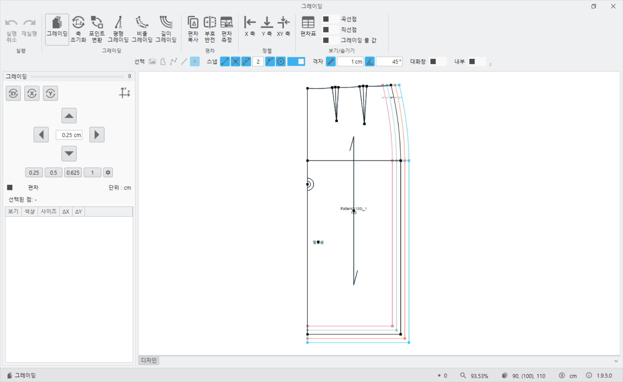Select the 그레이딩 tool in ribbon
This screenshot has height=382, width=623.
point(57,30)
